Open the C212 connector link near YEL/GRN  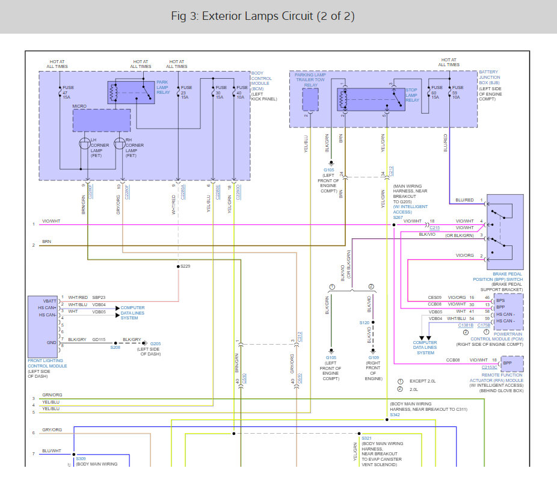(x=391, y=171)
